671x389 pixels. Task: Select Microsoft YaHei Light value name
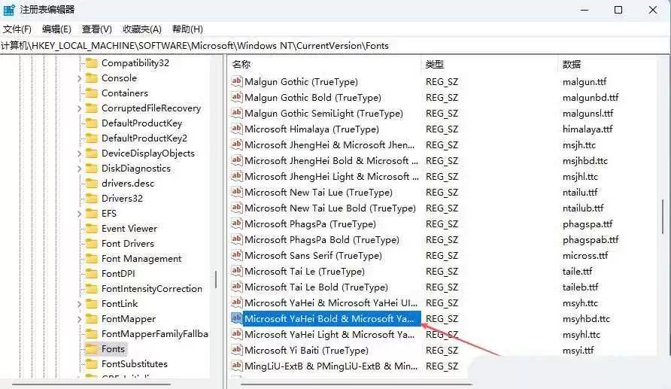329,335
